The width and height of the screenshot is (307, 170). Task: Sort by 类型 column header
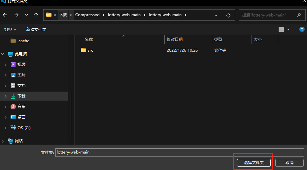point(218,40)
